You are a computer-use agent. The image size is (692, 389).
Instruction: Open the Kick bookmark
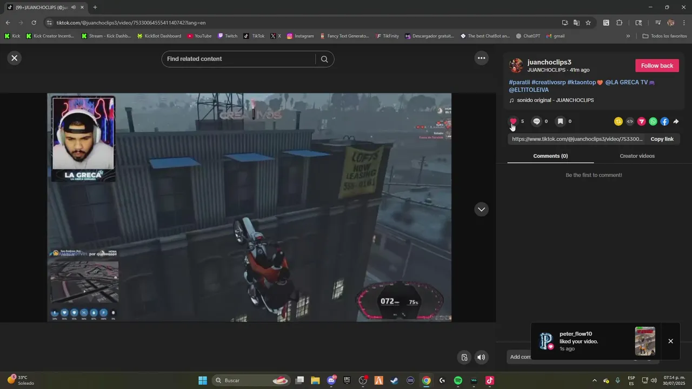tap(12, 36)
